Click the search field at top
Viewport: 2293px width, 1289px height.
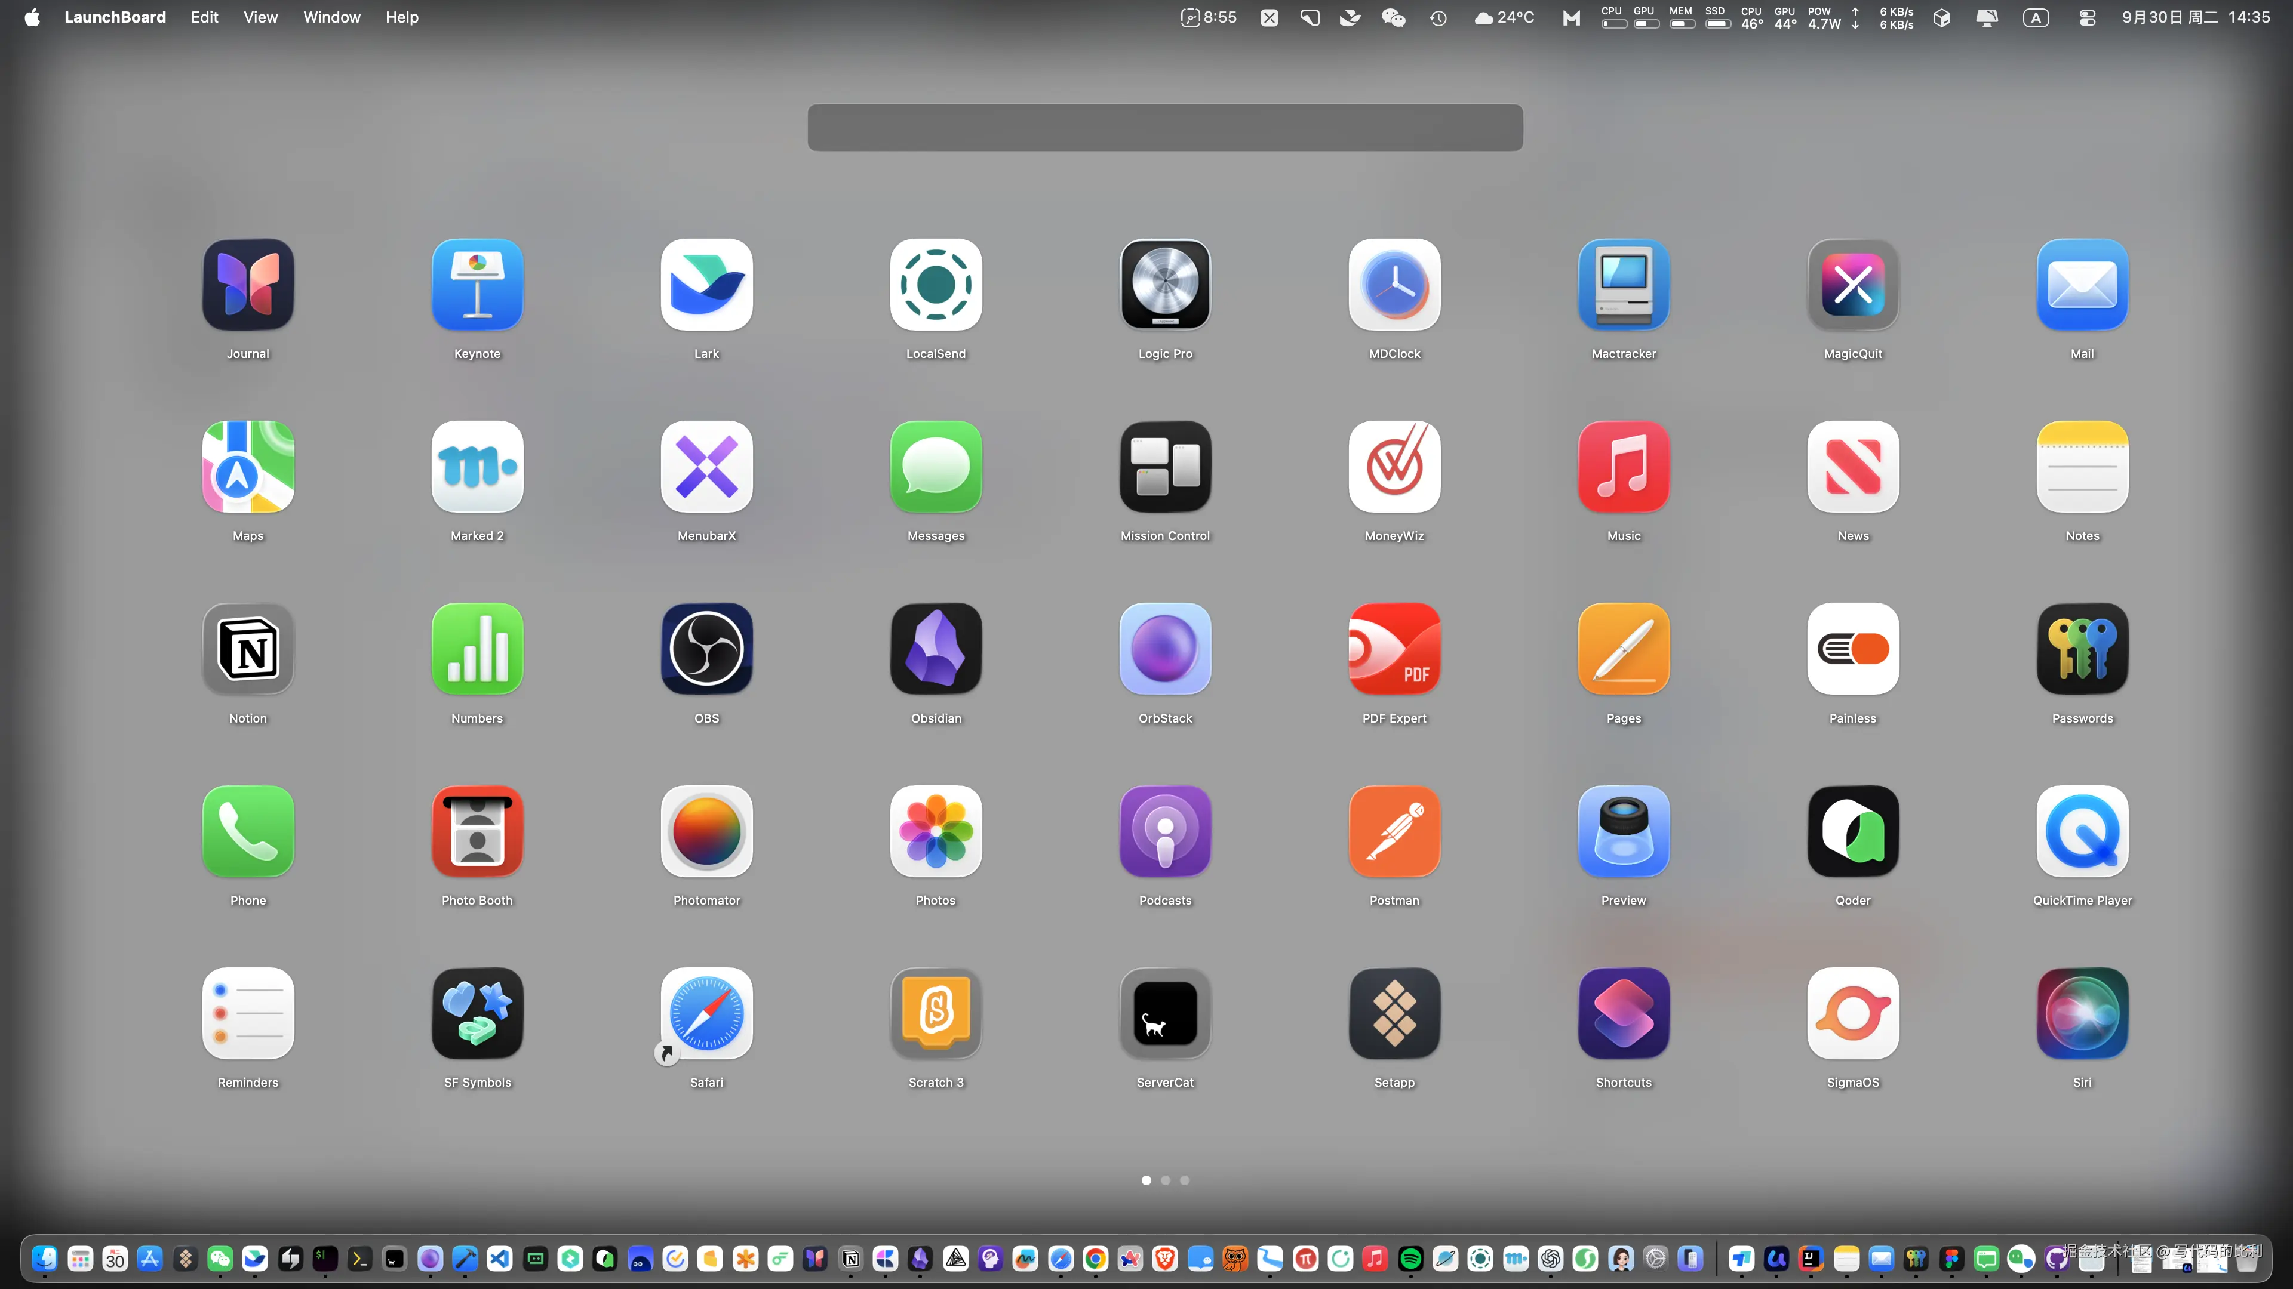(x=1164, y=127)
